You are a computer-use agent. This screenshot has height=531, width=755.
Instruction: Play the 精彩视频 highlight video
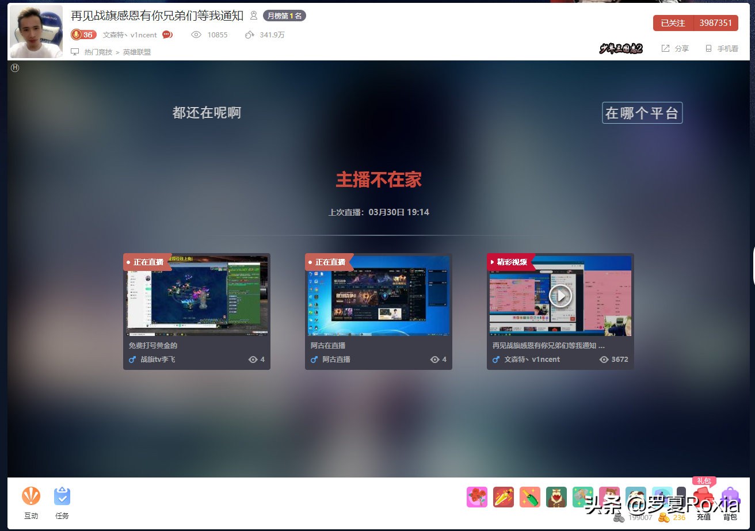tap(560, 296)
